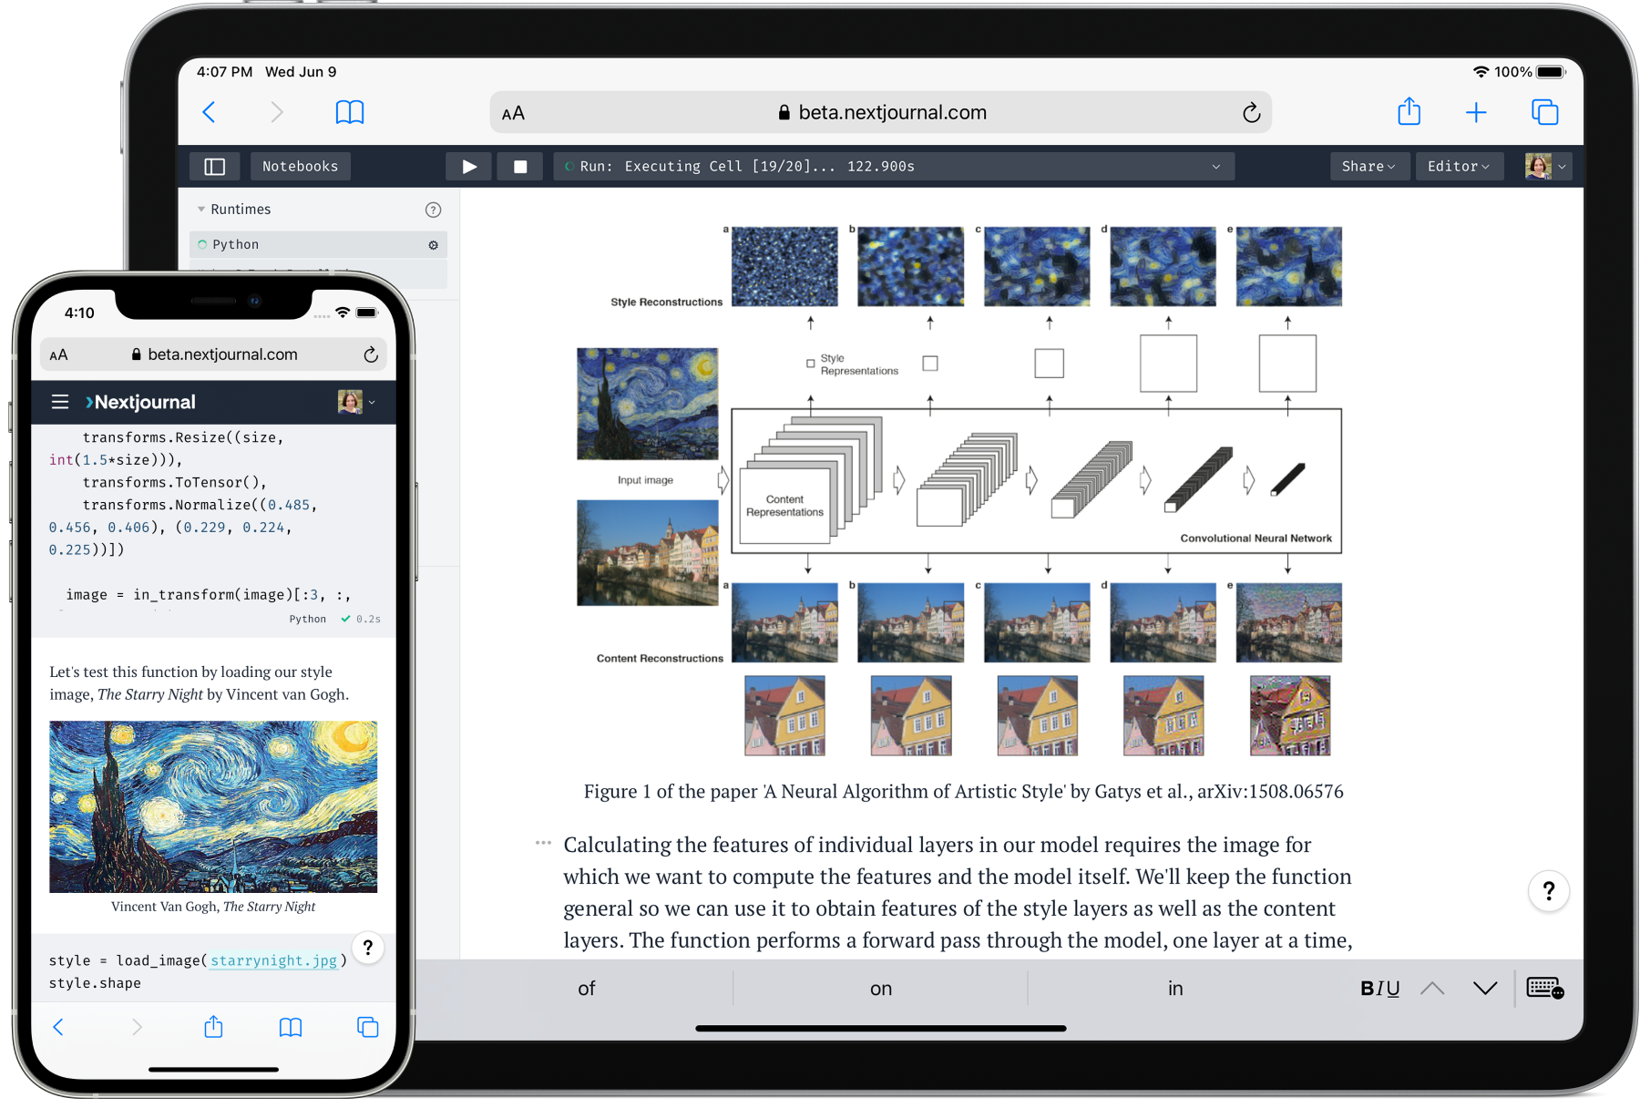Tap the iPad battery status indicator
The image size is (1640, 1108).
click(1550, 72)
